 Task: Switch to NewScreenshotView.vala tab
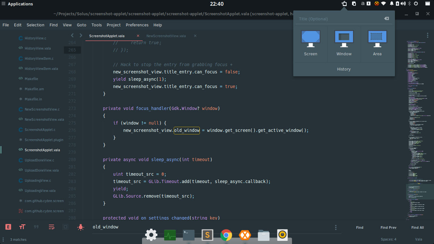point(166,36)
